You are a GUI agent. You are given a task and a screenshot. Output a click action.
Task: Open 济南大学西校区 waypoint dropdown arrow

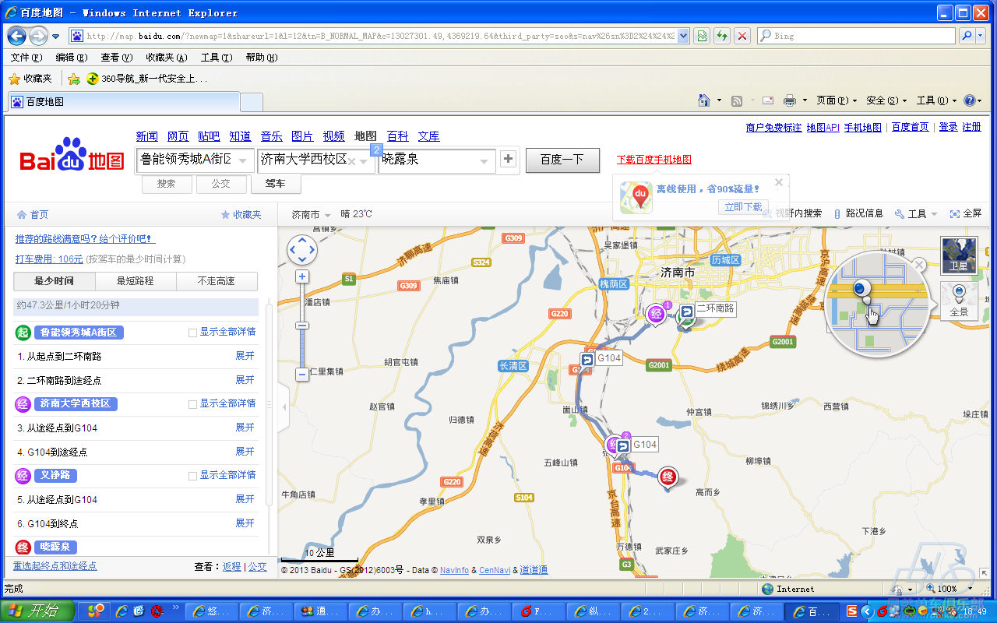[365, 161]
